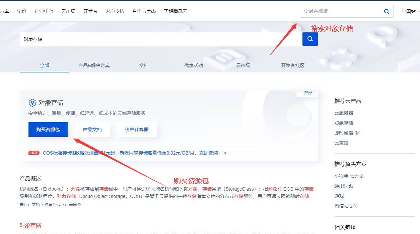
Task: Click the 对象存储 hexagon product icon
Action: coord(32,102)
